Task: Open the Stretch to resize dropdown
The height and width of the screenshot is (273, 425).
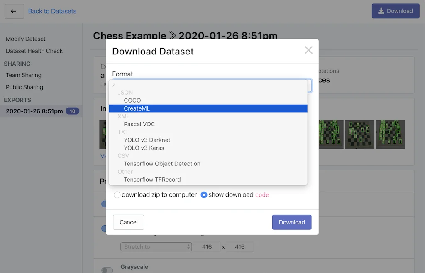Action: point(156,246)
